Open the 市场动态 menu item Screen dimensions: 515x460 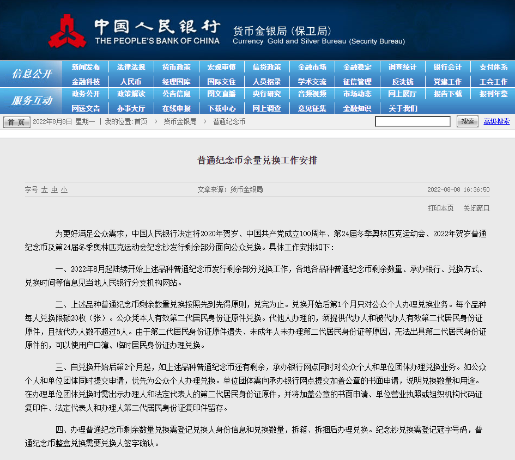pyautogui.click(x=358, y=94)
